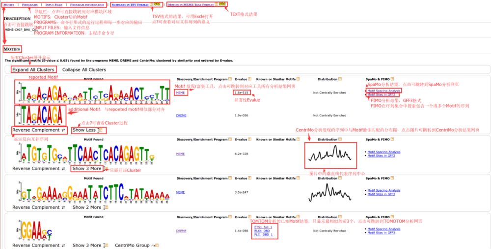
Task: Expand All Clusters
Action: (33, 69)
